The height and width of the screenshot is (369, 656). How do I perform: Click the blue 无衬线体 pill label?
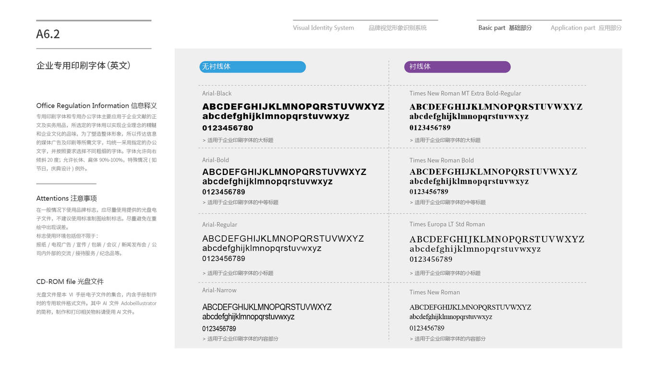(x=253, y=67)
